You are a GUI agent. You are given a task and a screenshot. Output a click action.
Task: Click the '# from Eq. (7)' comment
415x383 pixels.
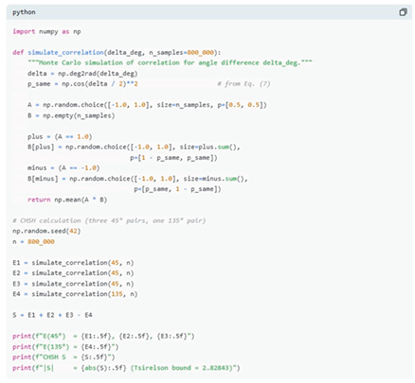tap(244, 84)
